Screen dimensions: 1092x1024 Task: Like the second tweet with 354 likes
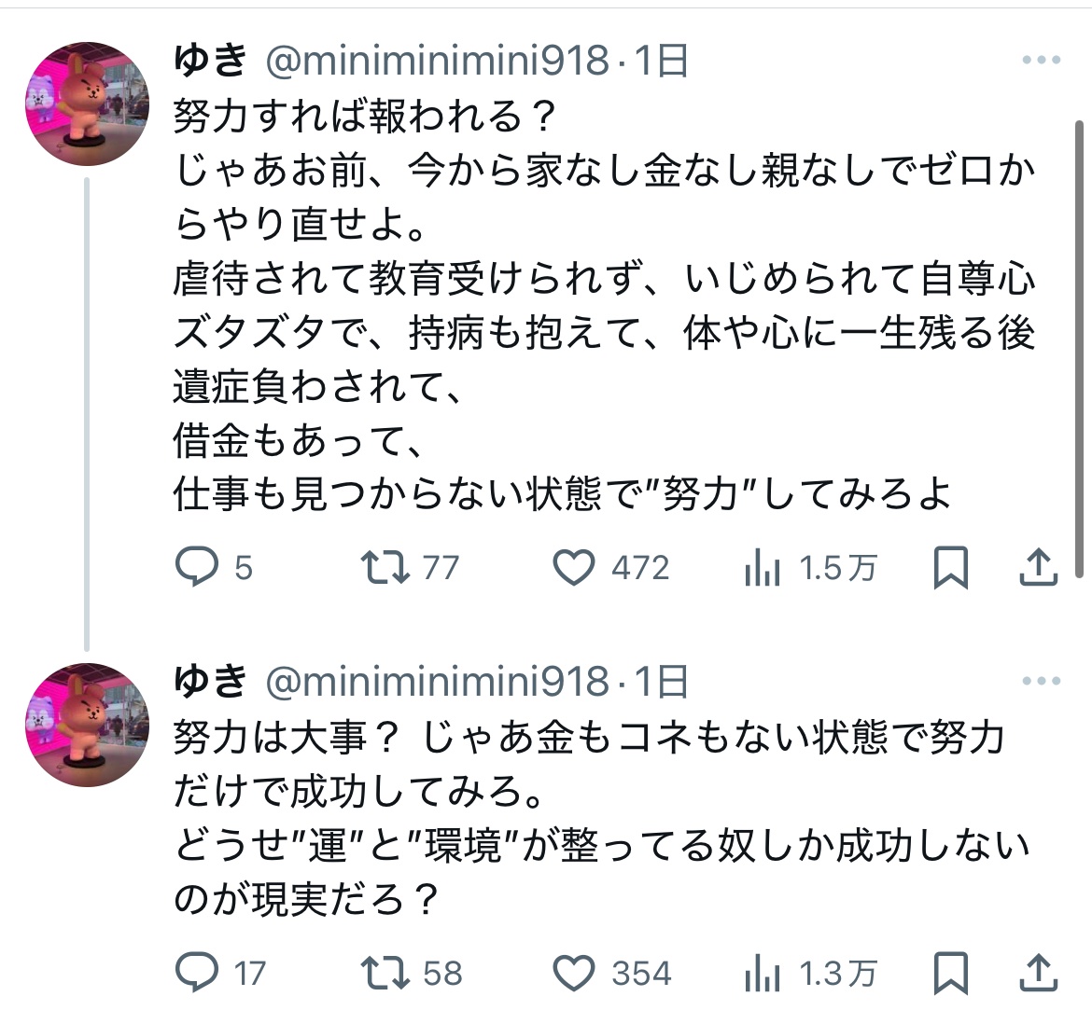click(x=575, y=974)
